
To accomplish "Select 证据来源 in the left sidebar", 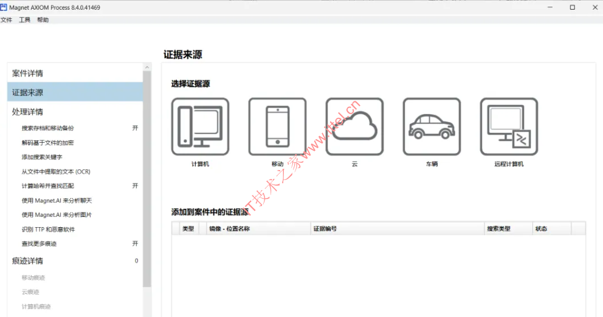I will [x=28, y=92].
